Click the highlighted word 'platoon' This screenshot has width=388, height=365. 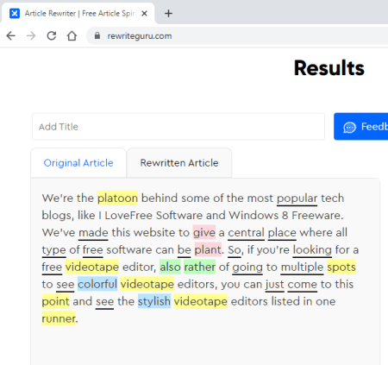click(x=117, y=198)
